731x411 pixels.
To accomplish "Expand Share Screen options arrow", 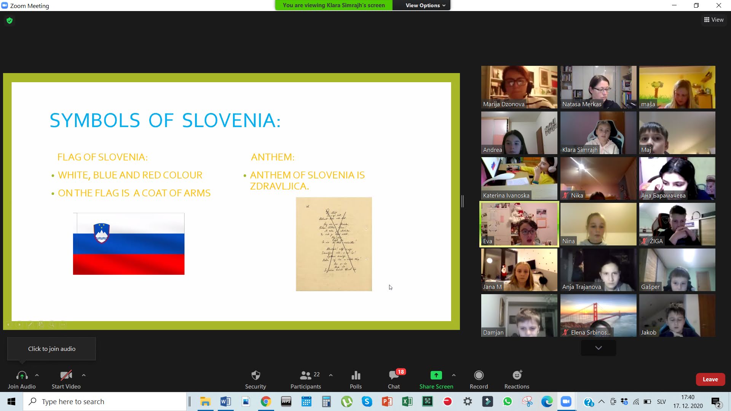I will click(x=454, y=375).
